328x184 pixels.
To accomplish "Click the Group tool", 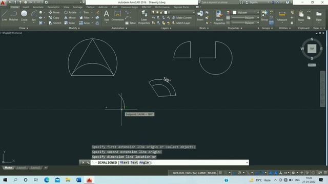I will pos(264,16).
